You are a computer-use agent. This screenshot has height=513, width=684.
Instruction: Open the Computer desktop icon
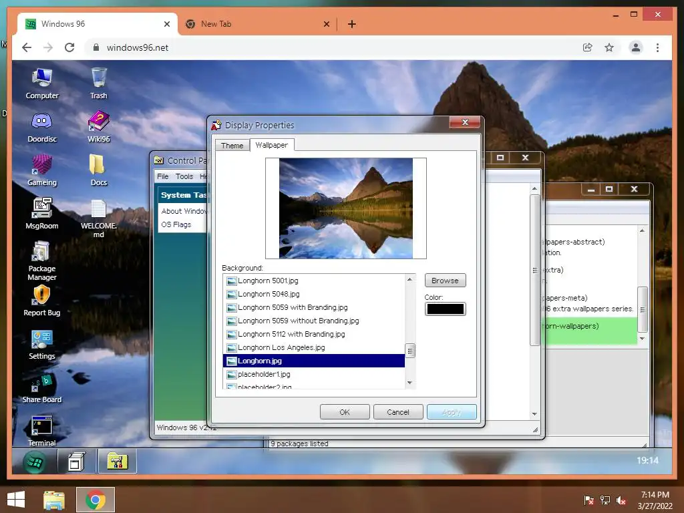point(42,83)
